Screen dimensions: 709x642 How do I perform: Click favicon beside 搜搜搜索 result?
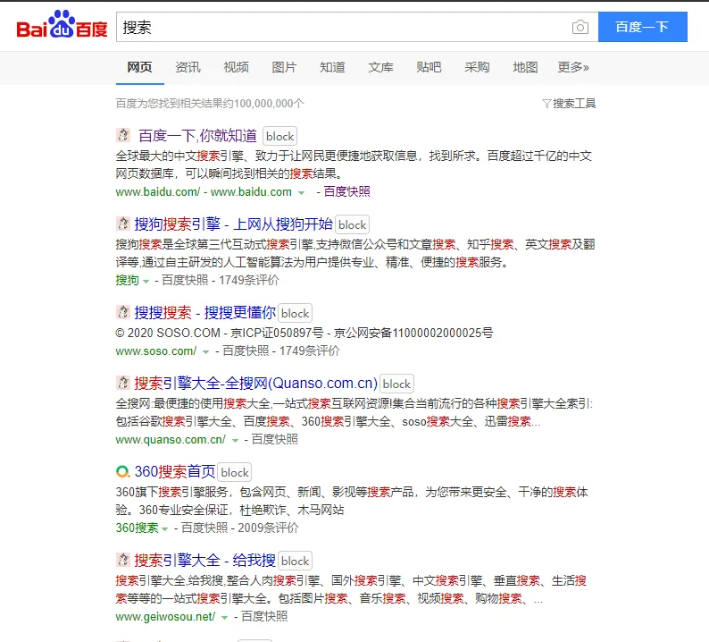click(123, 312)
